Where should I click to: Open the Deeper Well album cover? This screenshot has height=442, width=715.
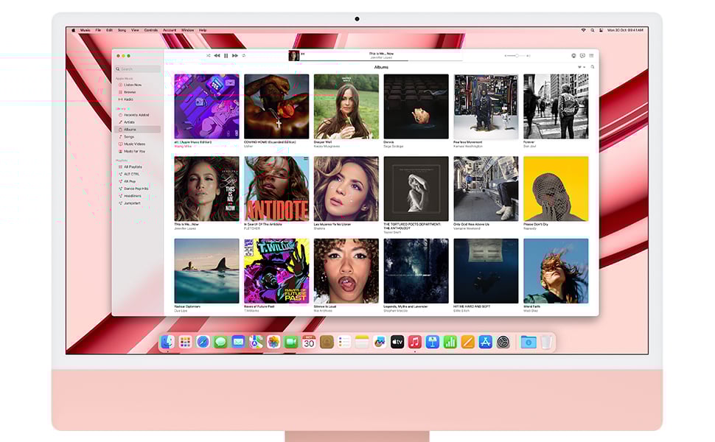click(346, 107)
